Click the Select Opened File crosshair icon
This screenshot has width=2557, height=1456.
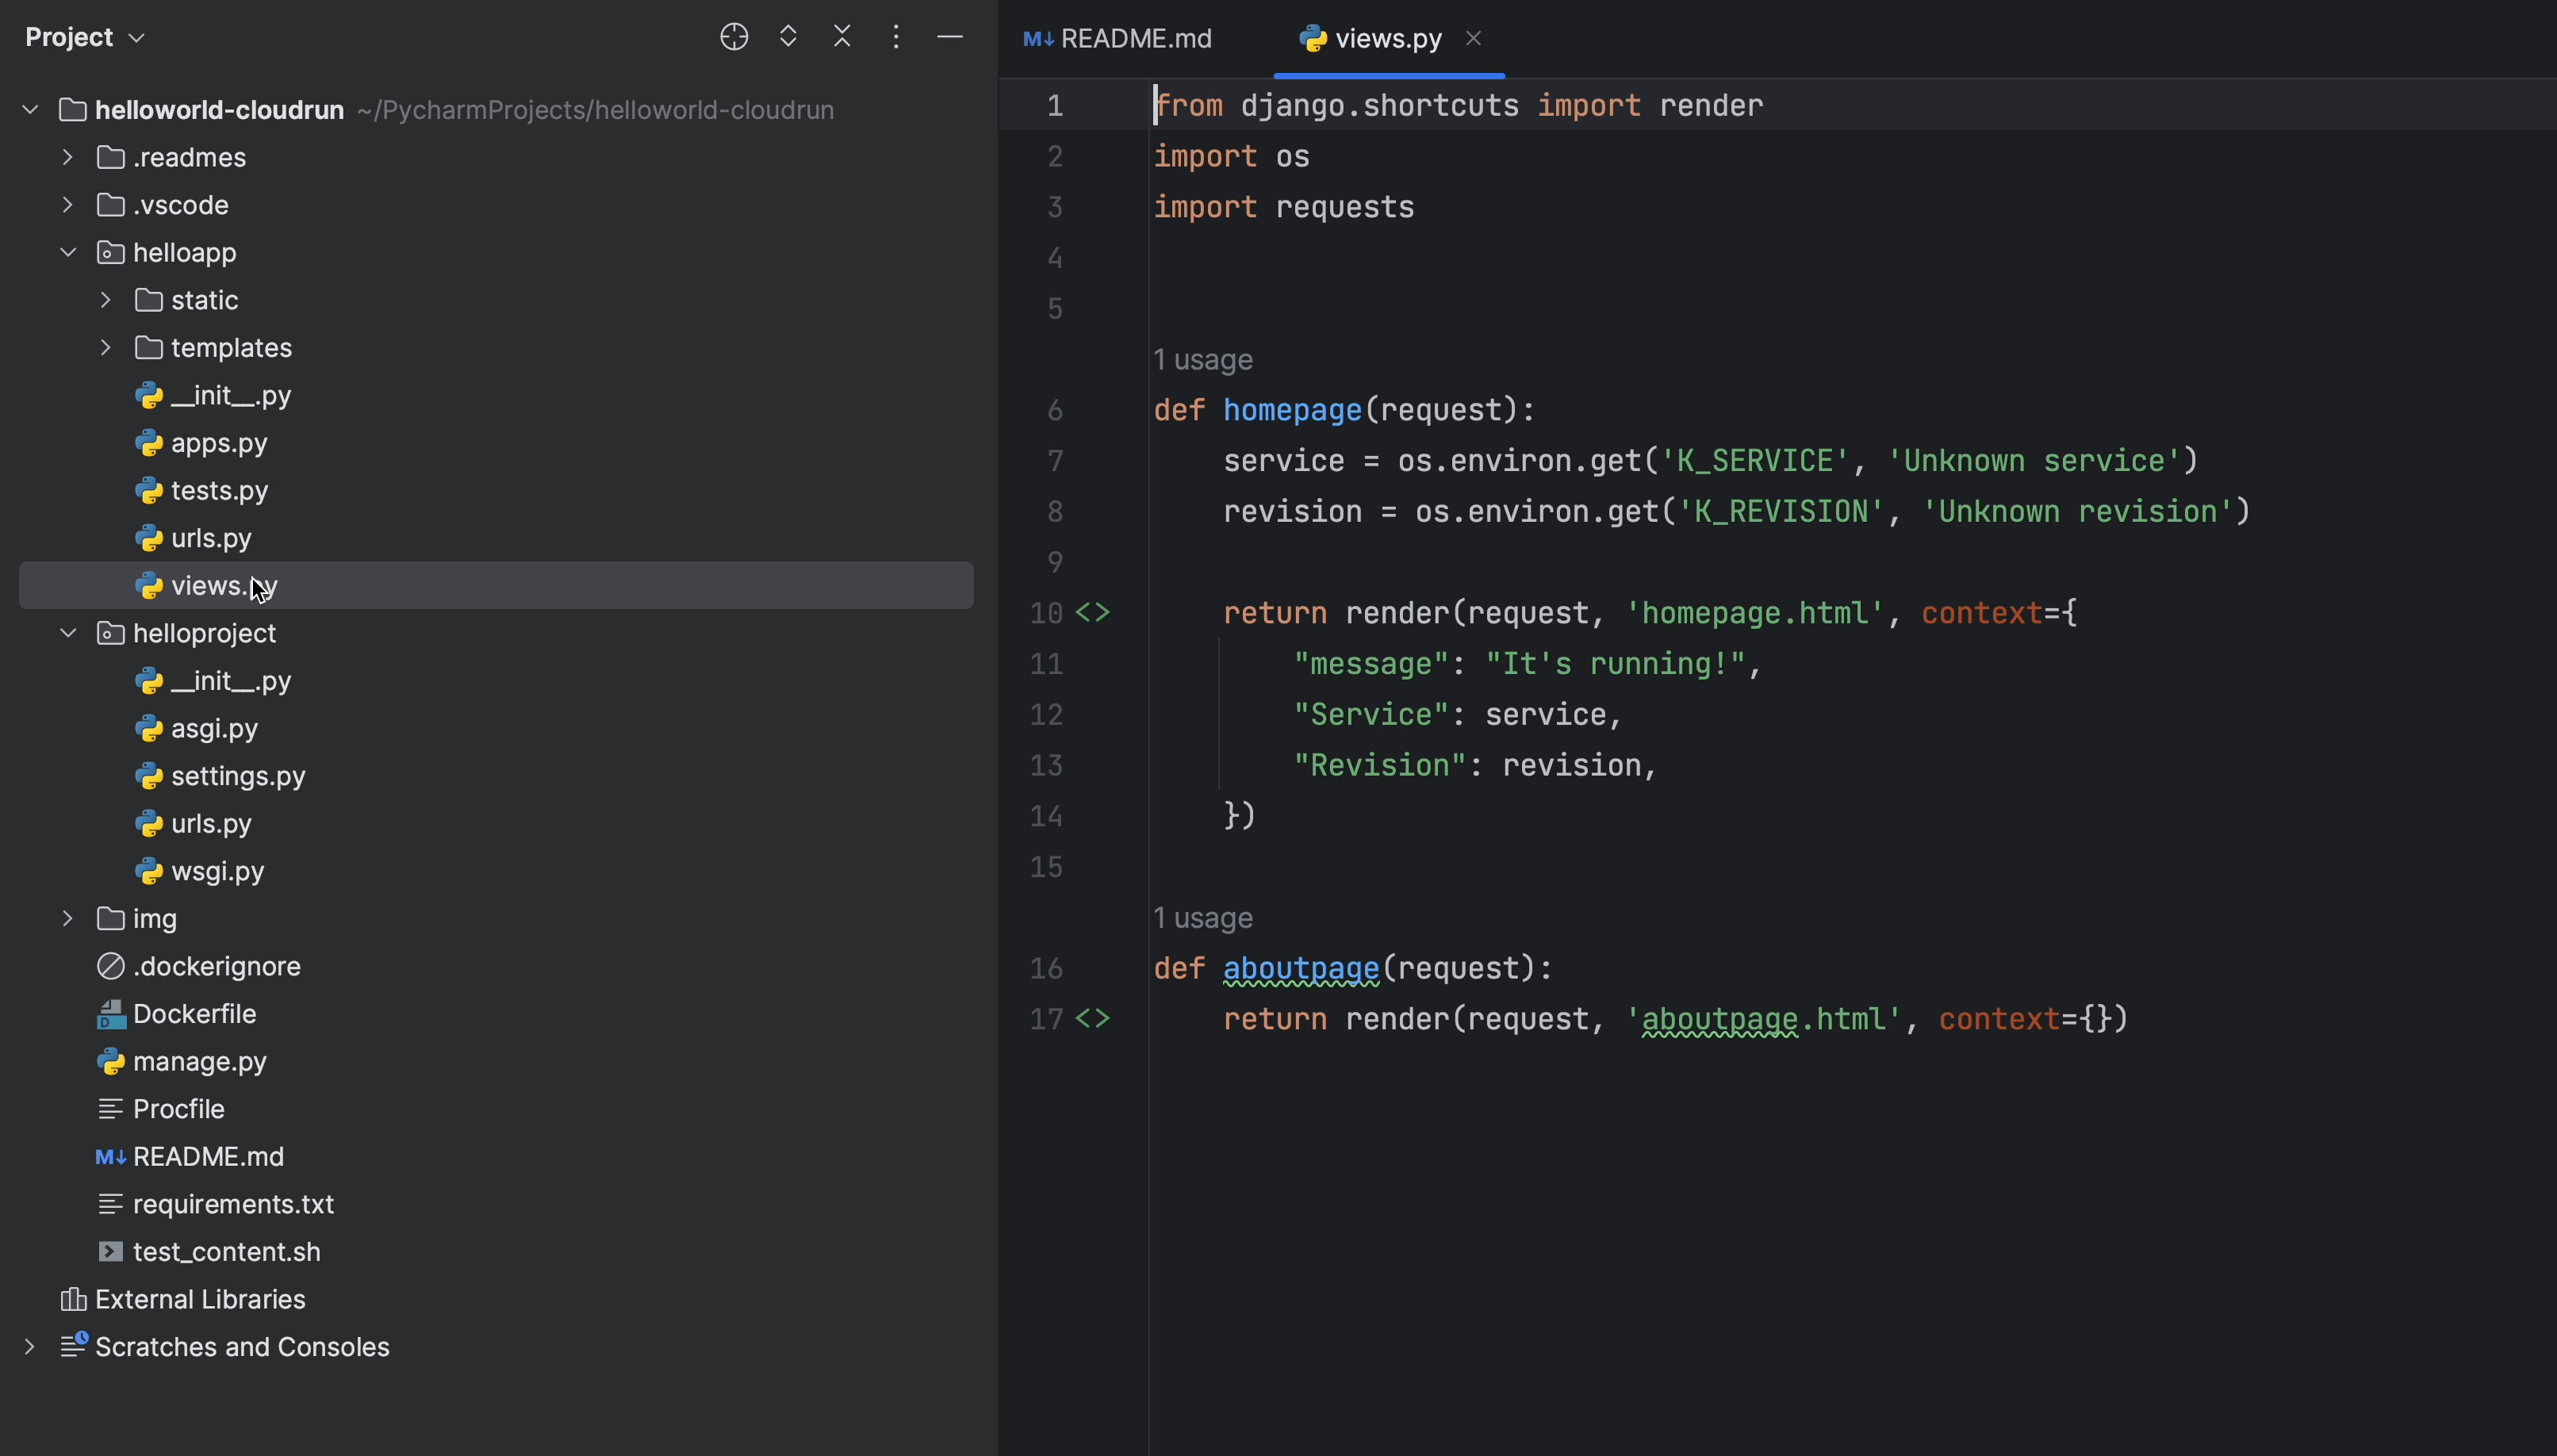point(734,38)
